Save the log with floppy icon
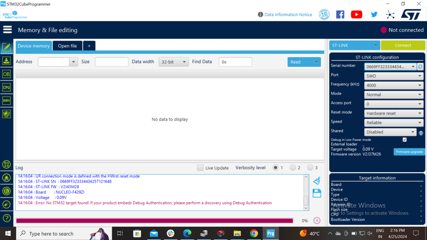 tap(317, 193)
